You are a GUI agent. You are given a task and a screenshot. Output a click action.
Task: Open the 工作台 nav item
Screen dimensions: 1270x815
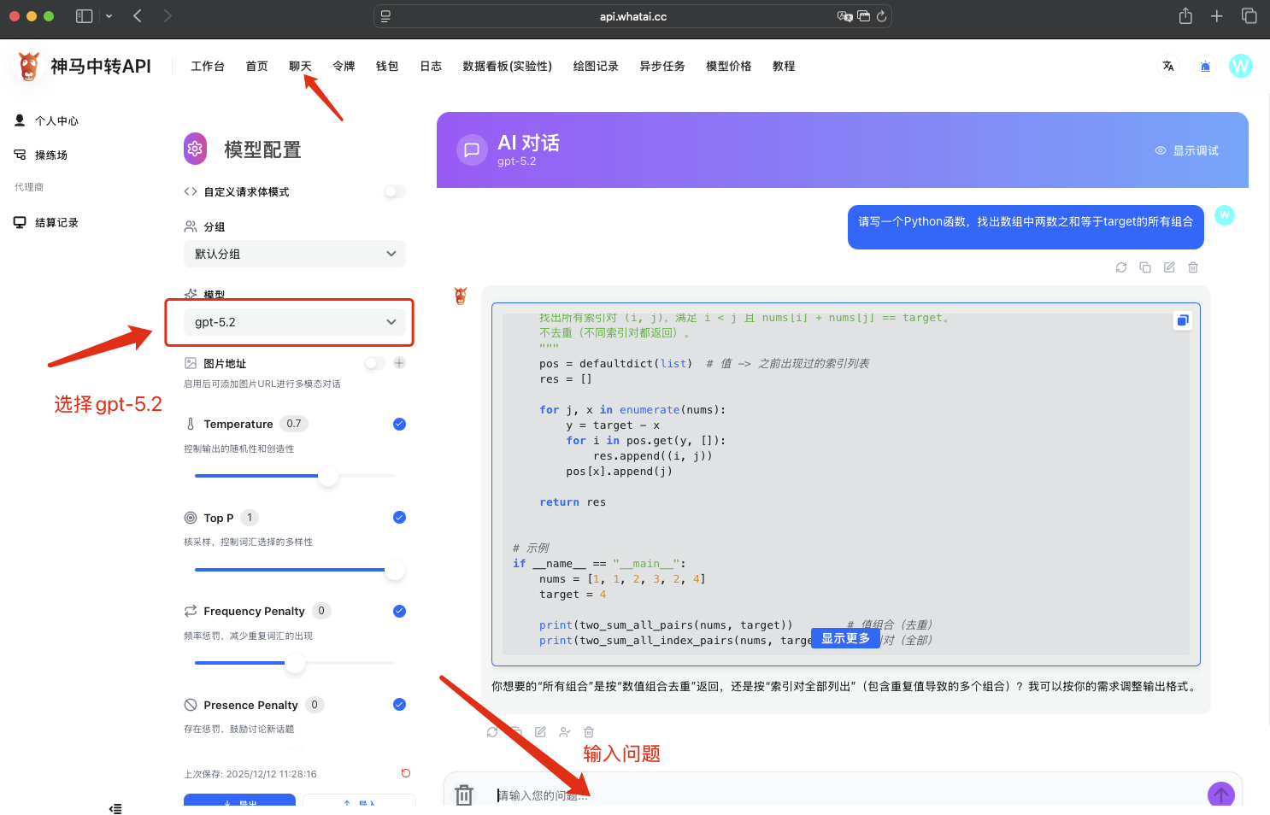coord(208,66)
